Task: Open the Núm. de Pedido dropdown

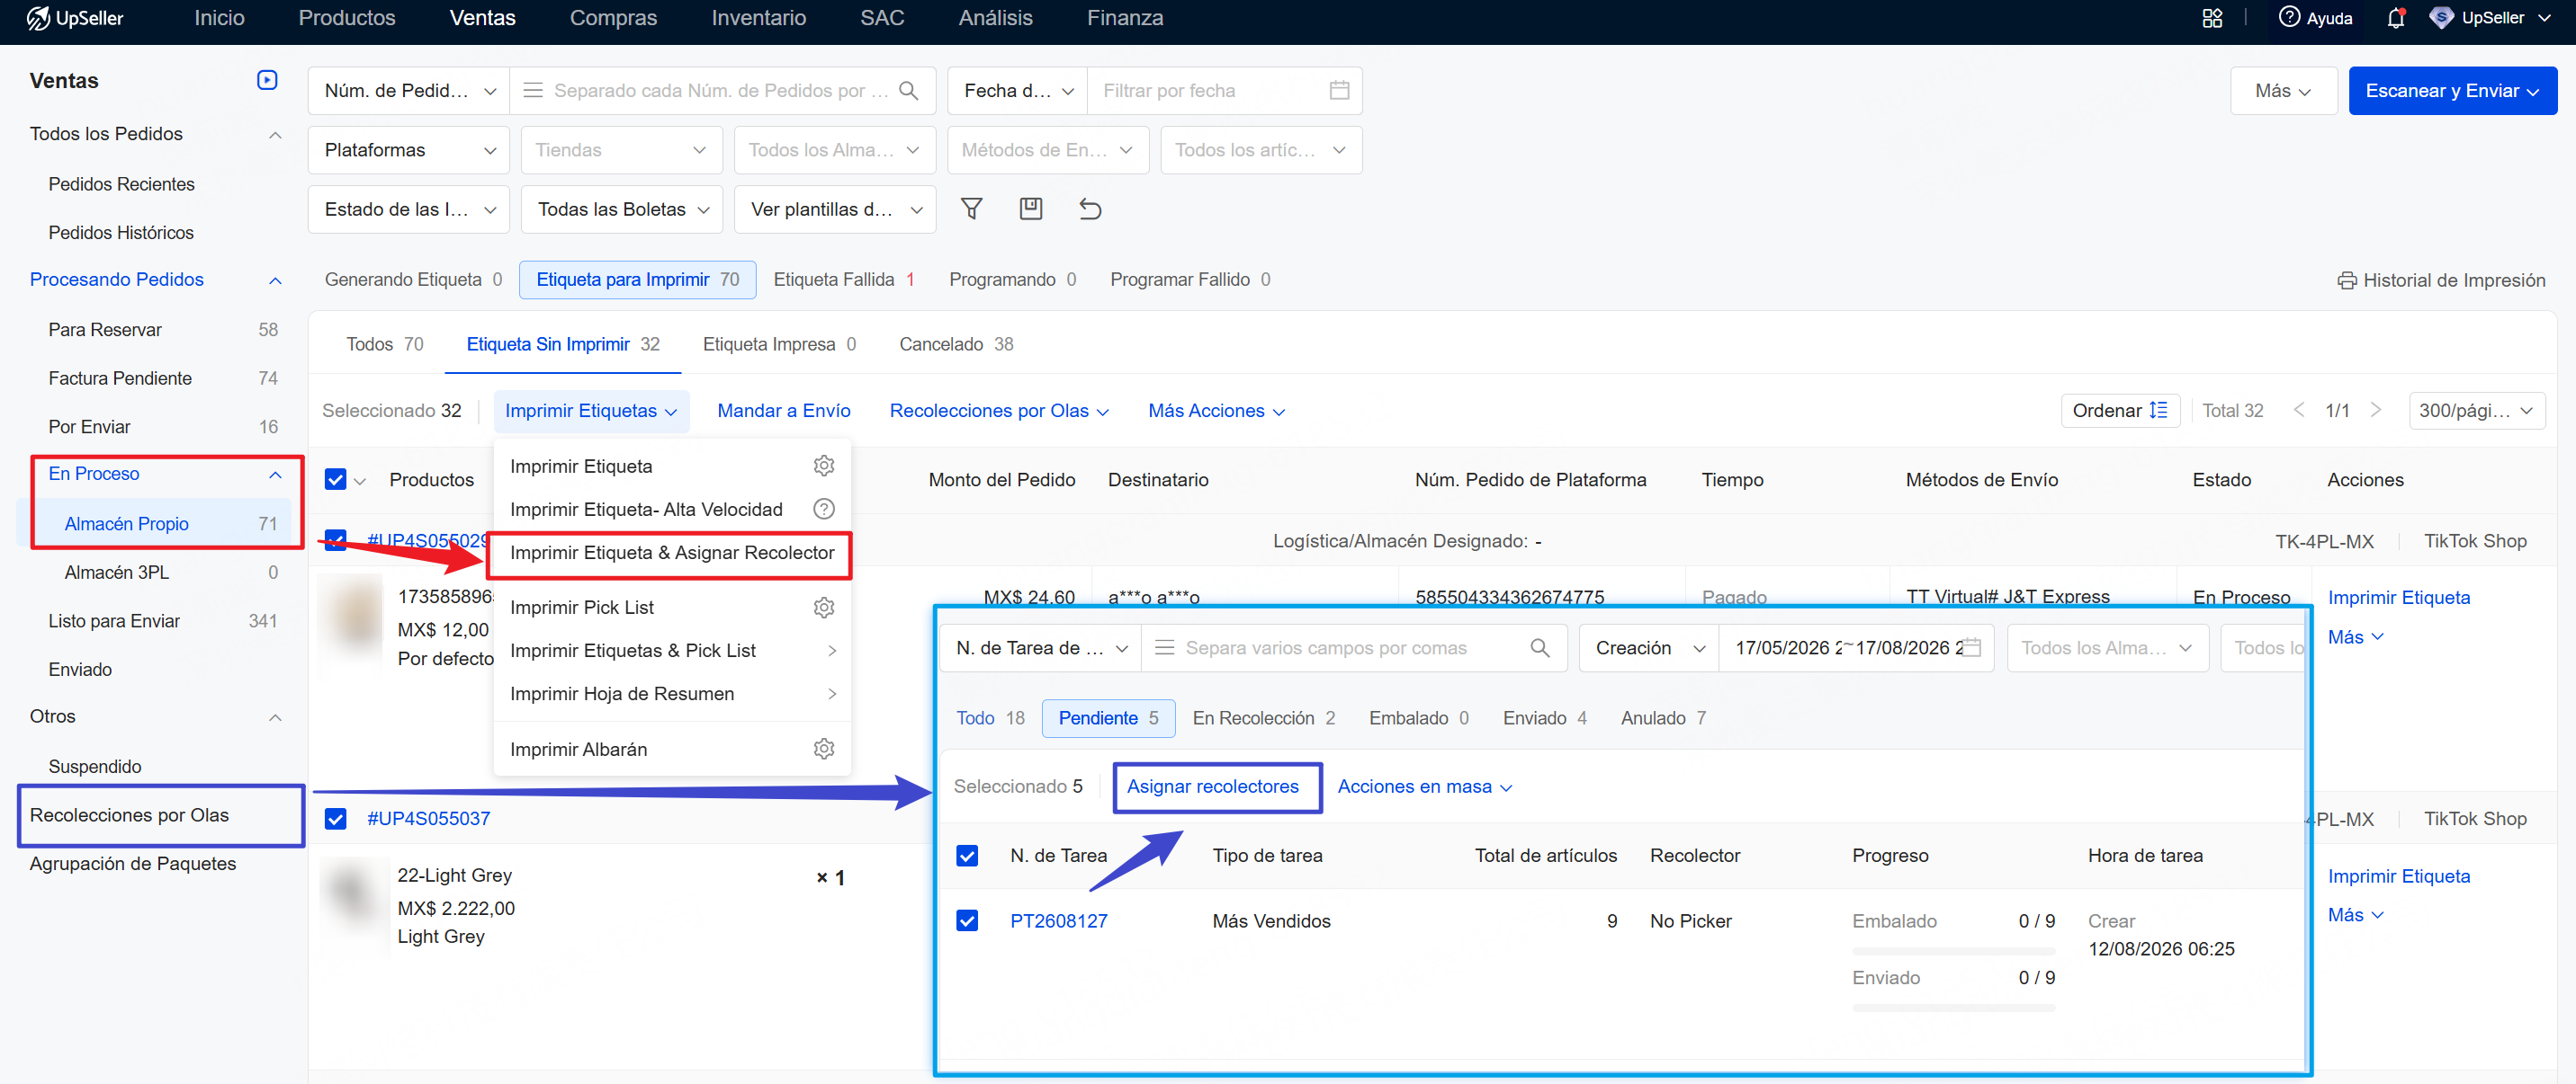Action: [409, 91]
